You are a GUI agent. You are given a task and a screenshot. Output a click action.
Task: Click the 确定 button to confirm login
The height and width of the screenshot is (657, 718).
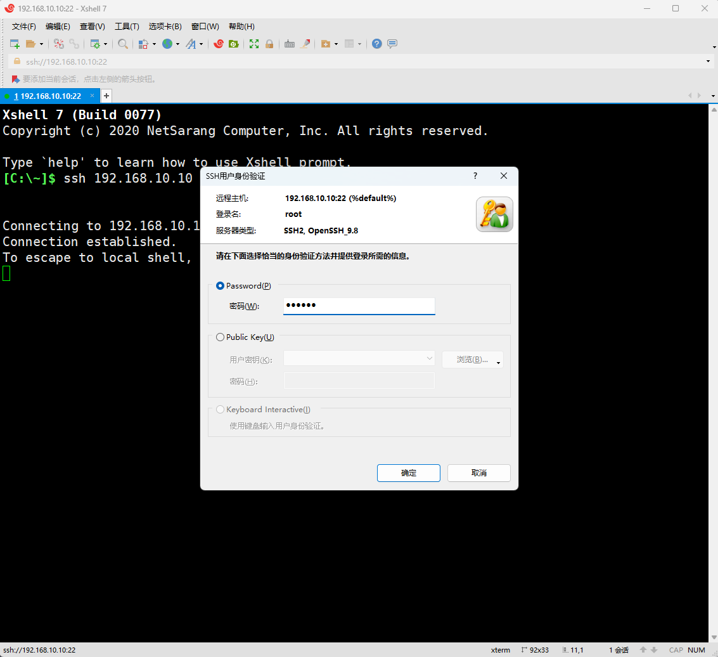coord(409,473)
